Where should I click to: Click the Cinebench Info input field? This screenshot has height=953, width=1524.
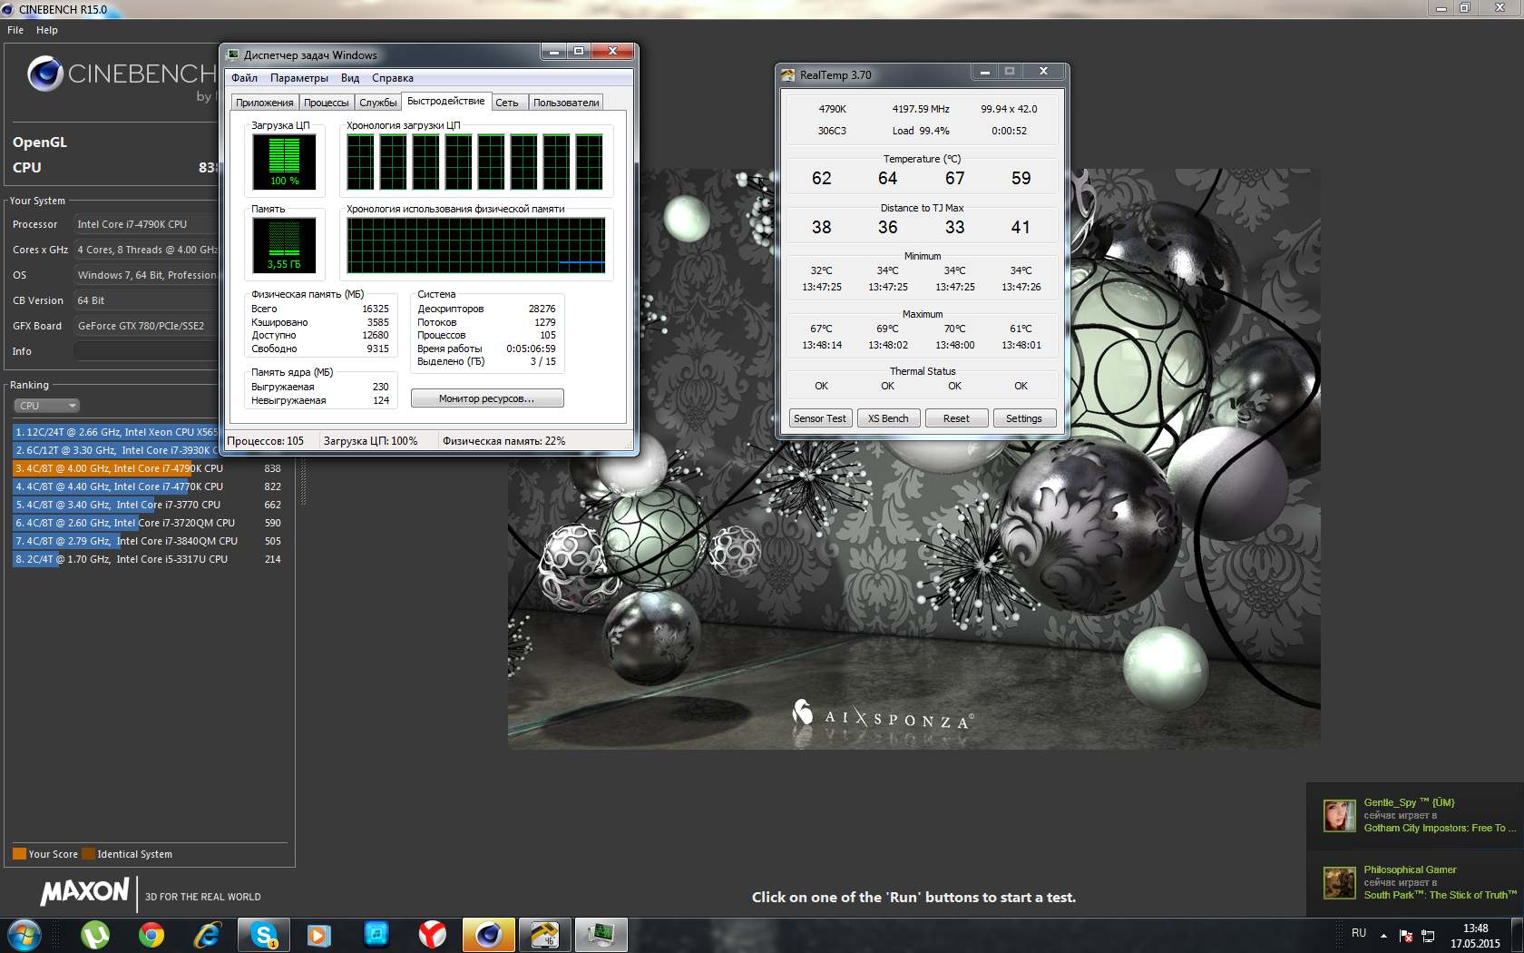tap(145, 351)
